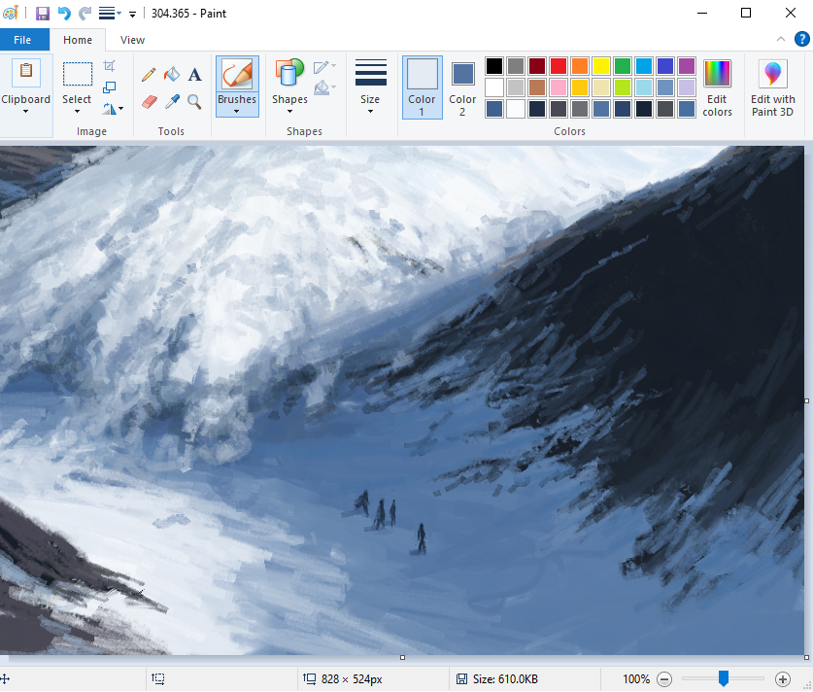Expand the Brushes dropdown arrow
The width and height of the screenshot is (813, 692).
click(x=236, y=112)
